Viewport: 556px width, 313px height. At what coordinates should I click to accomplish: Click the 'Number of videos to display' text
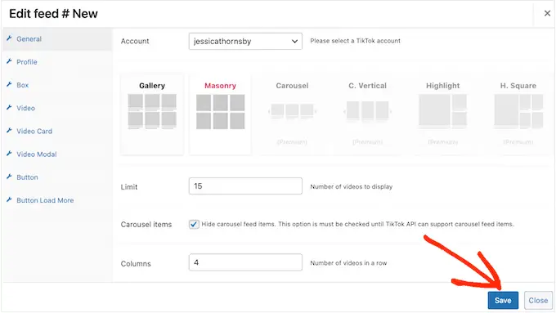352,186
